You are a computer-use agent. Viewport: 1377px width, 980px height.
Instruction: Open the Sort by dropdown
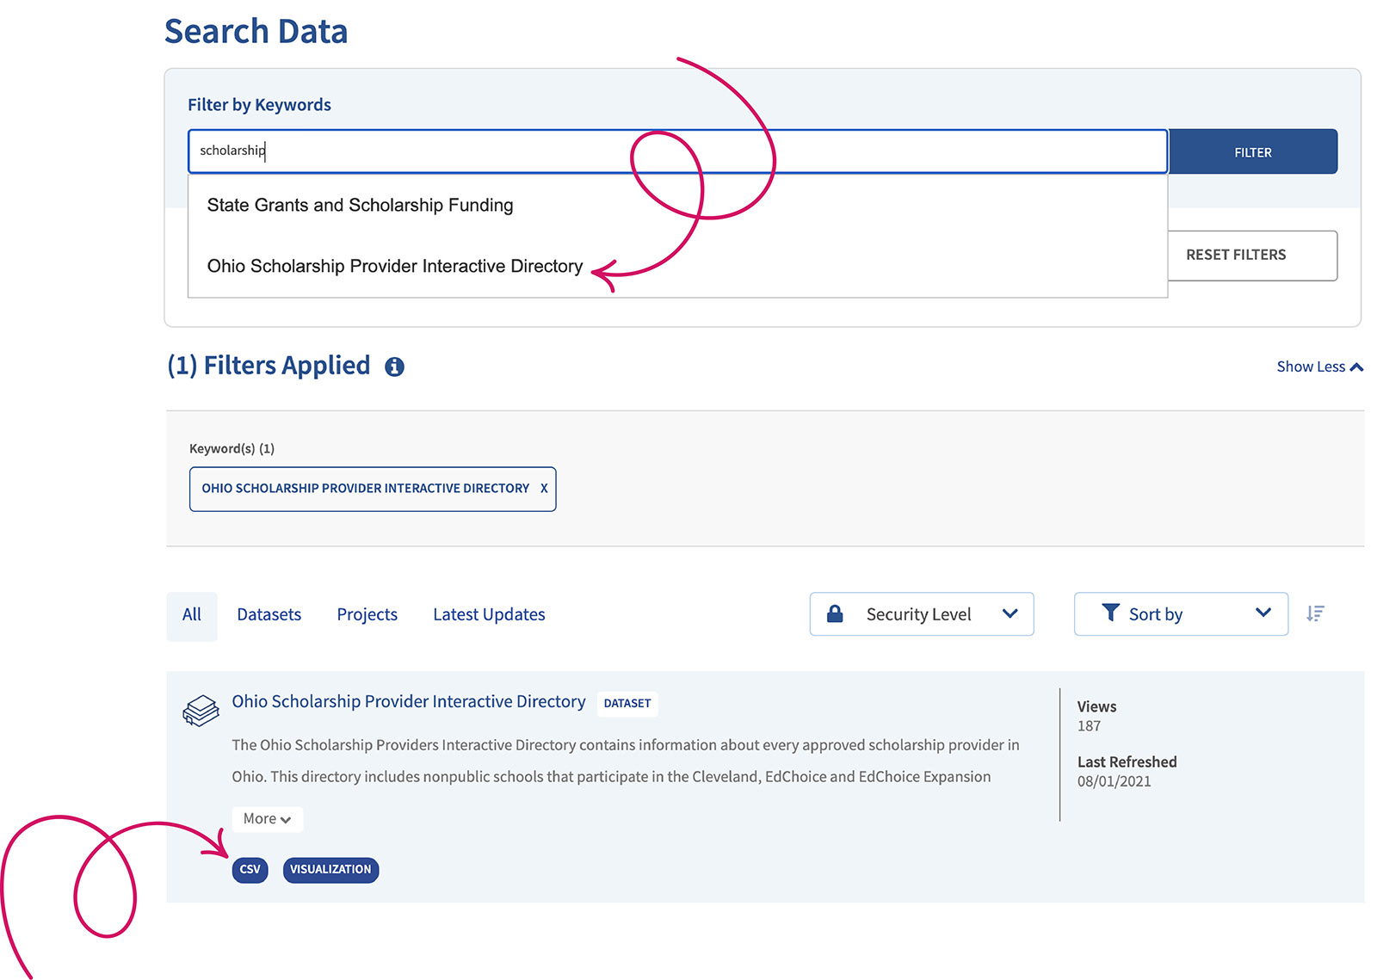[x=1180, y=614]
